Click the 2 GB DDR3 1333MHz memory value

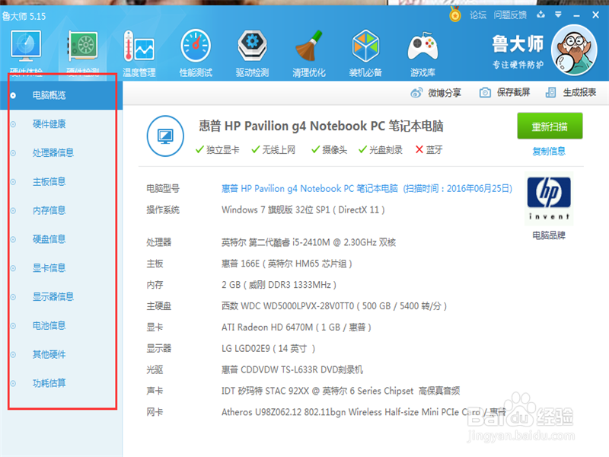coord(279,285)
